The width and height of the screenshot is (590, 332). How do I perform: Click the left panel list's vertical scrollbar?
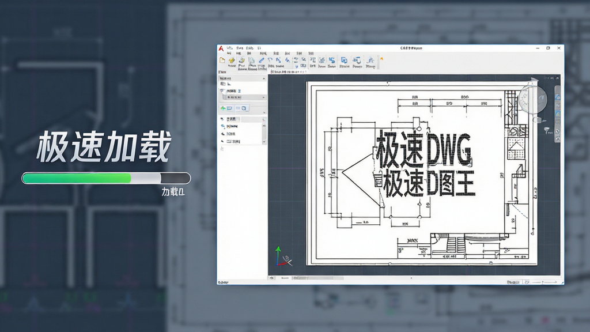(x=264, y=133)
